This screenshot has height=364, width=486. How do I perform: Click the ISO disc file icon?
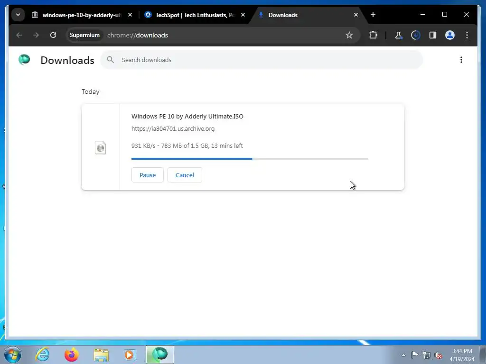click(101, 148)
